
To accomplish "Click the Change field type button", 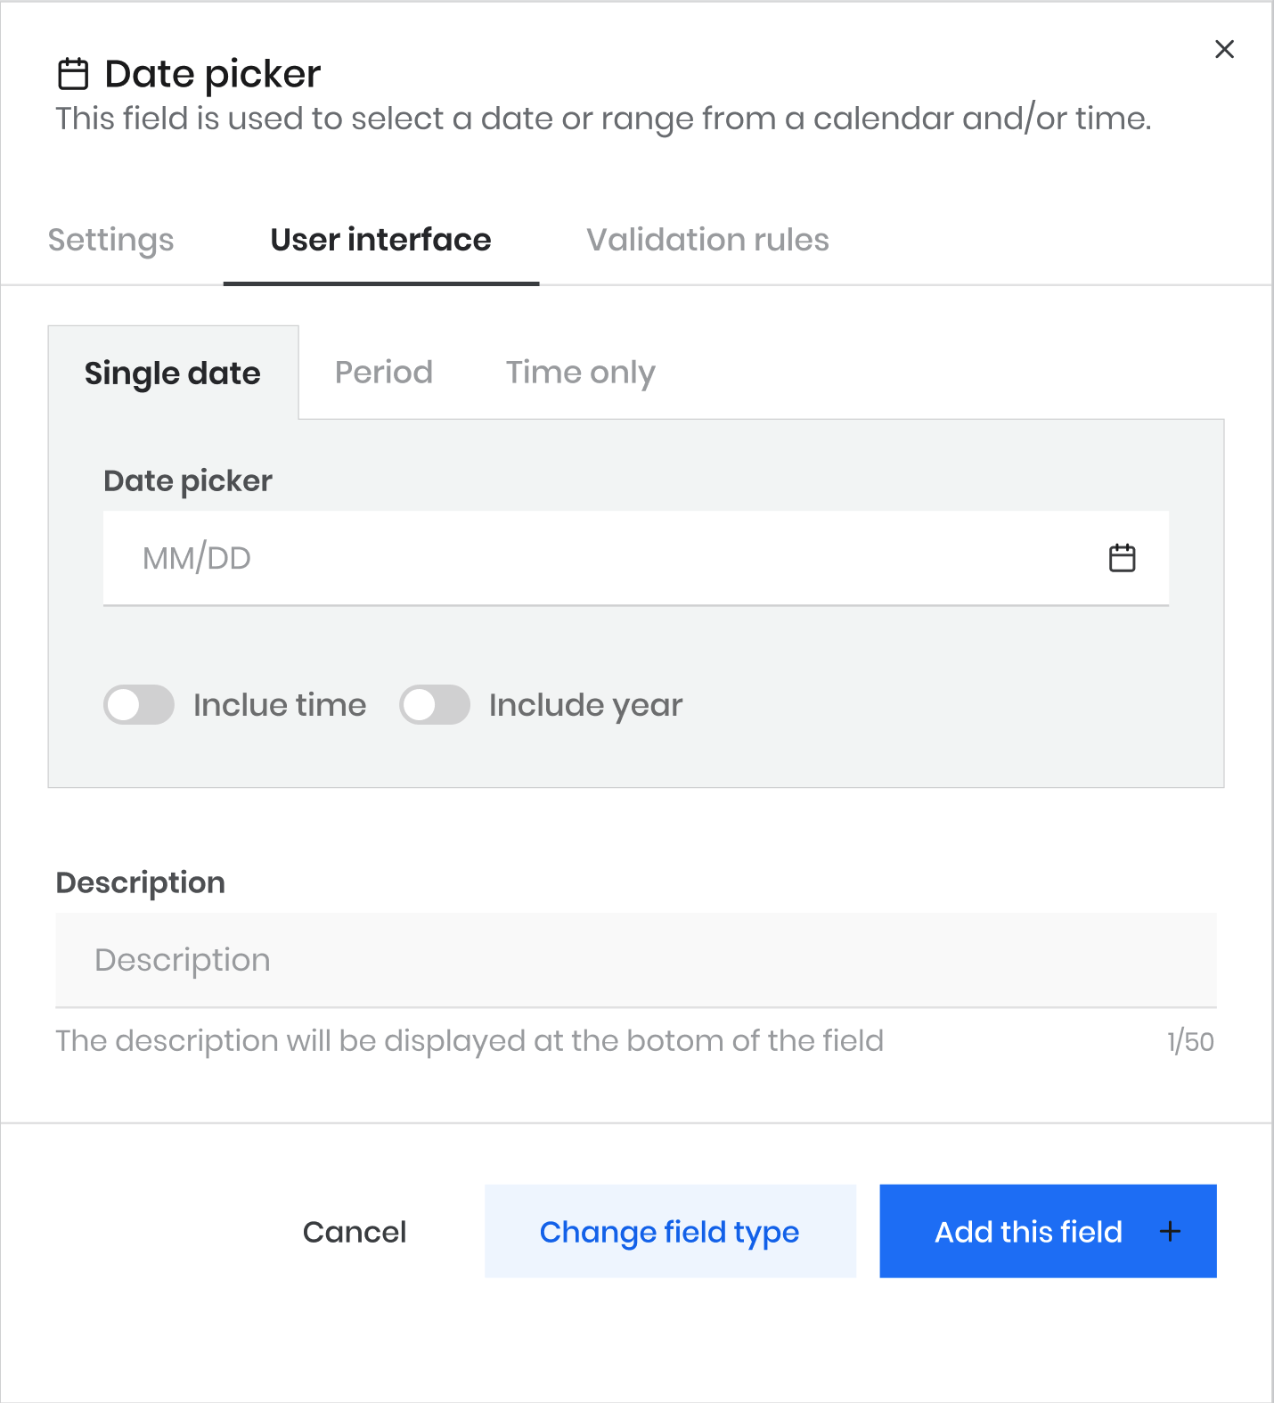I will click(x=670, y=1231).
